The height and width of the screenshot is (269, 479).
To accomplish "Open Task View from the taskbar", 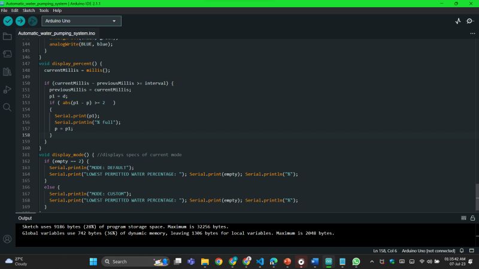I will (177, 262).
